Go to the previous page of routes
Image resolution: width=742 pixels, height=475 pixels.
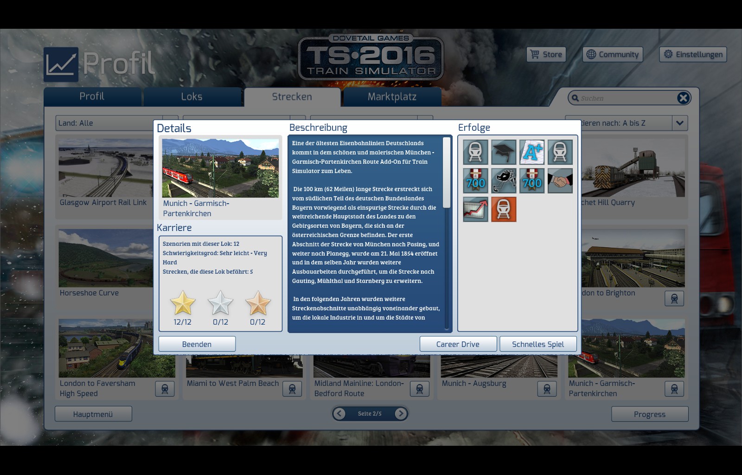[339, 413]
